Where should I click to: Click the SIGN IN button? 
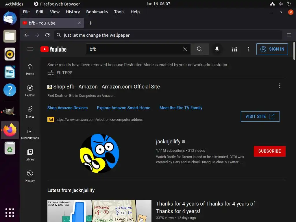coord(272,49)
